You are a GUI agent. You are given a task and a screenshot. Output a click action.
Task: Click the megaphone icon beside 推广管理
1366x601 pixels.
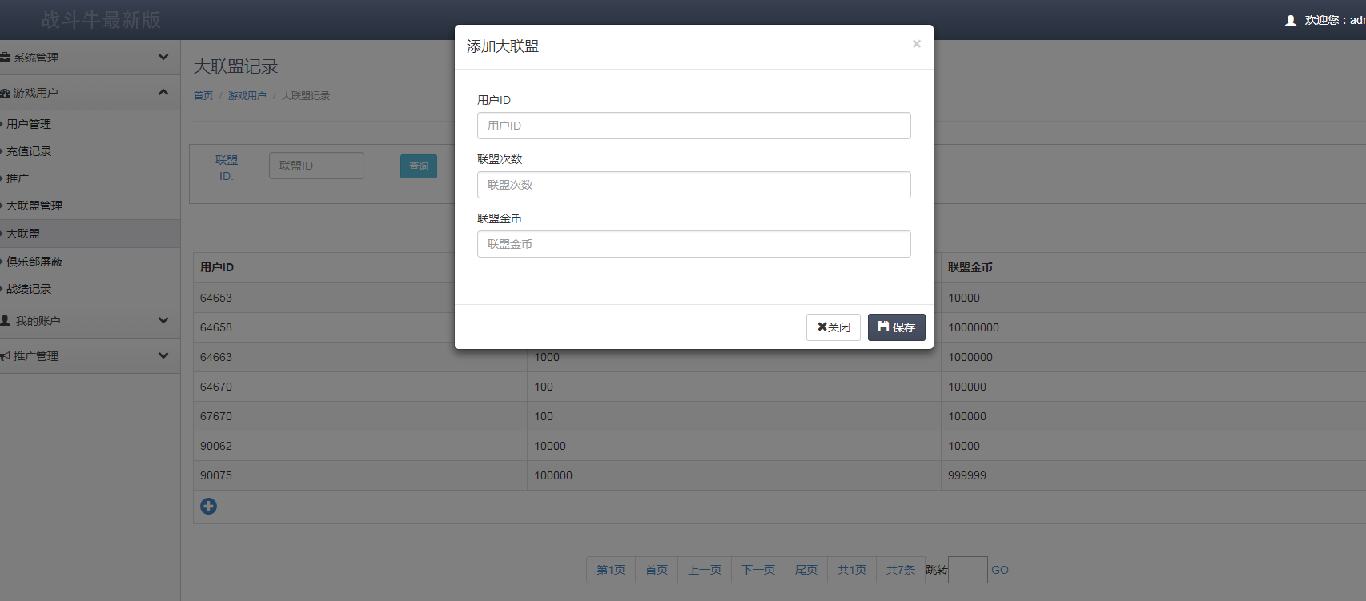pos(5,356)
